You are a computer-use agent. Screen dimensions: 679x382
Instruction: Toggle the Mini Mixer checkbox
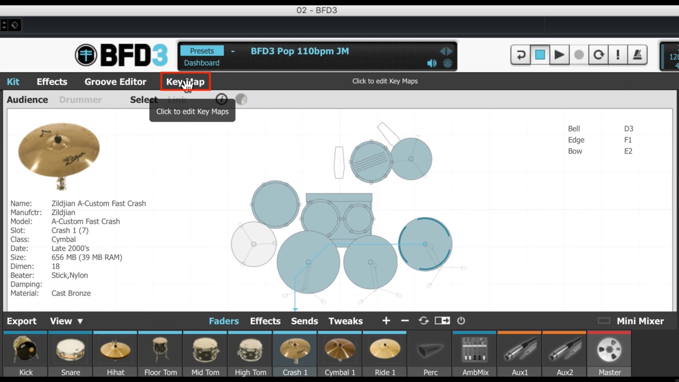pos(604,321)
